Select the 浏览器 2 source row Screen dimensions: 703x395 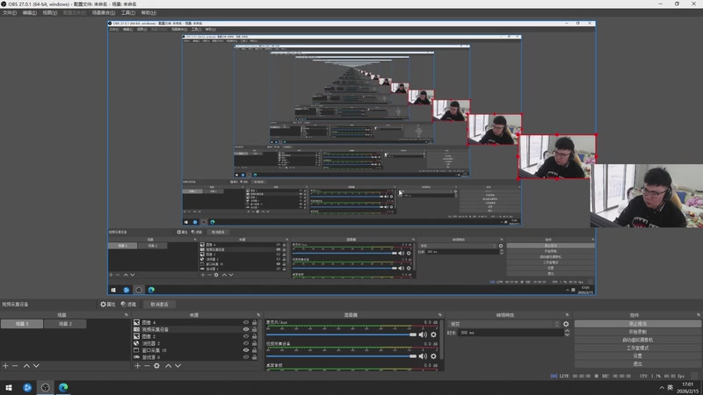coord(195,343)
